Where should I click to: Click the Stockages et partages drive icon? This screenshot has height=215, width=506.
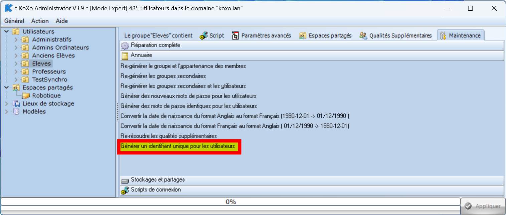pyautogui.click(x=125, y=181)
